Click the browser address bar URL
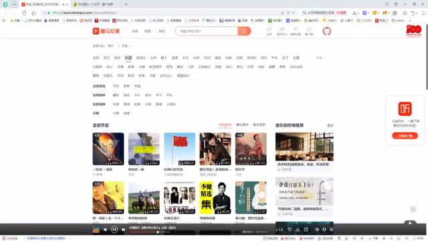The height and width of the screenshot is (241, 428). [85, 13]
